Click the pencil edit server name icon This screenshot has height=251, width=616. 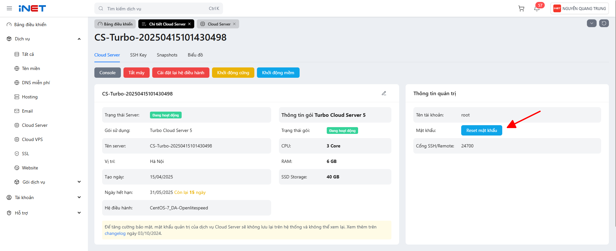coord(384,94)
